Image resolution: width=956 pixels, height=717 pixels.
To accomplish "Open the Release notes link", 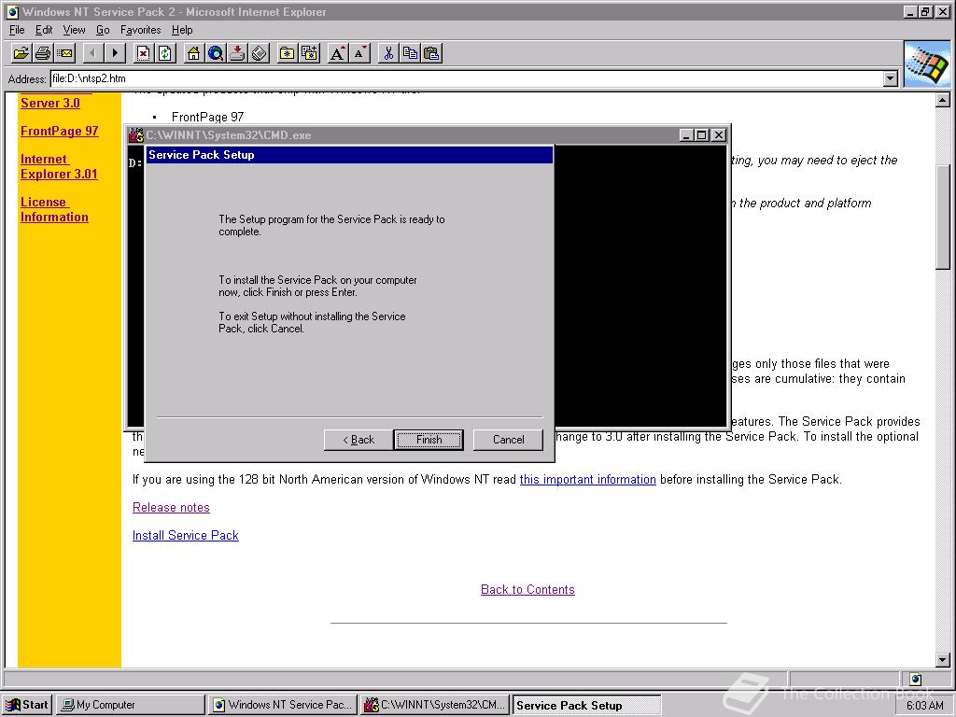I will pos(171,507).
